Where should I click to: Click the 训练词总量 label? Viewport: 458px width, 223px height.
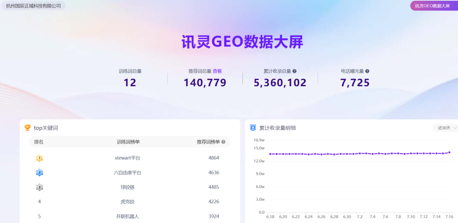[130, 71]
